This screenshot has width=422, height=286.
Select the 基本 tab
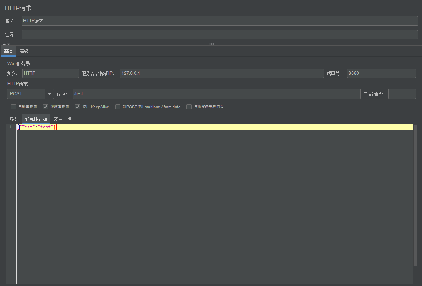9,51
